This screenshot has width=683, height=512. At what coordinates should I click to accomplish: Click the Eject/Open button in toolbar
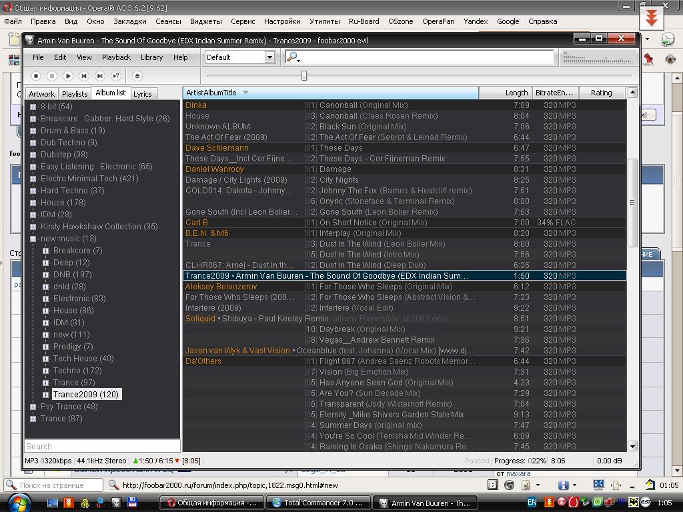[x=137, y=76]
